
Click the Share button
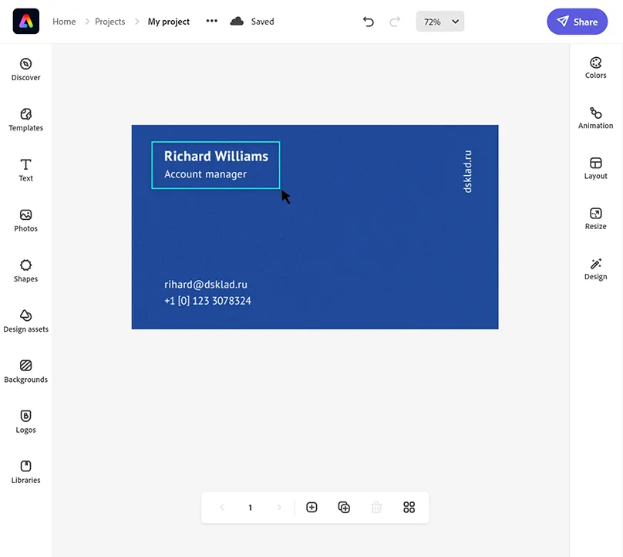[577, 22]
